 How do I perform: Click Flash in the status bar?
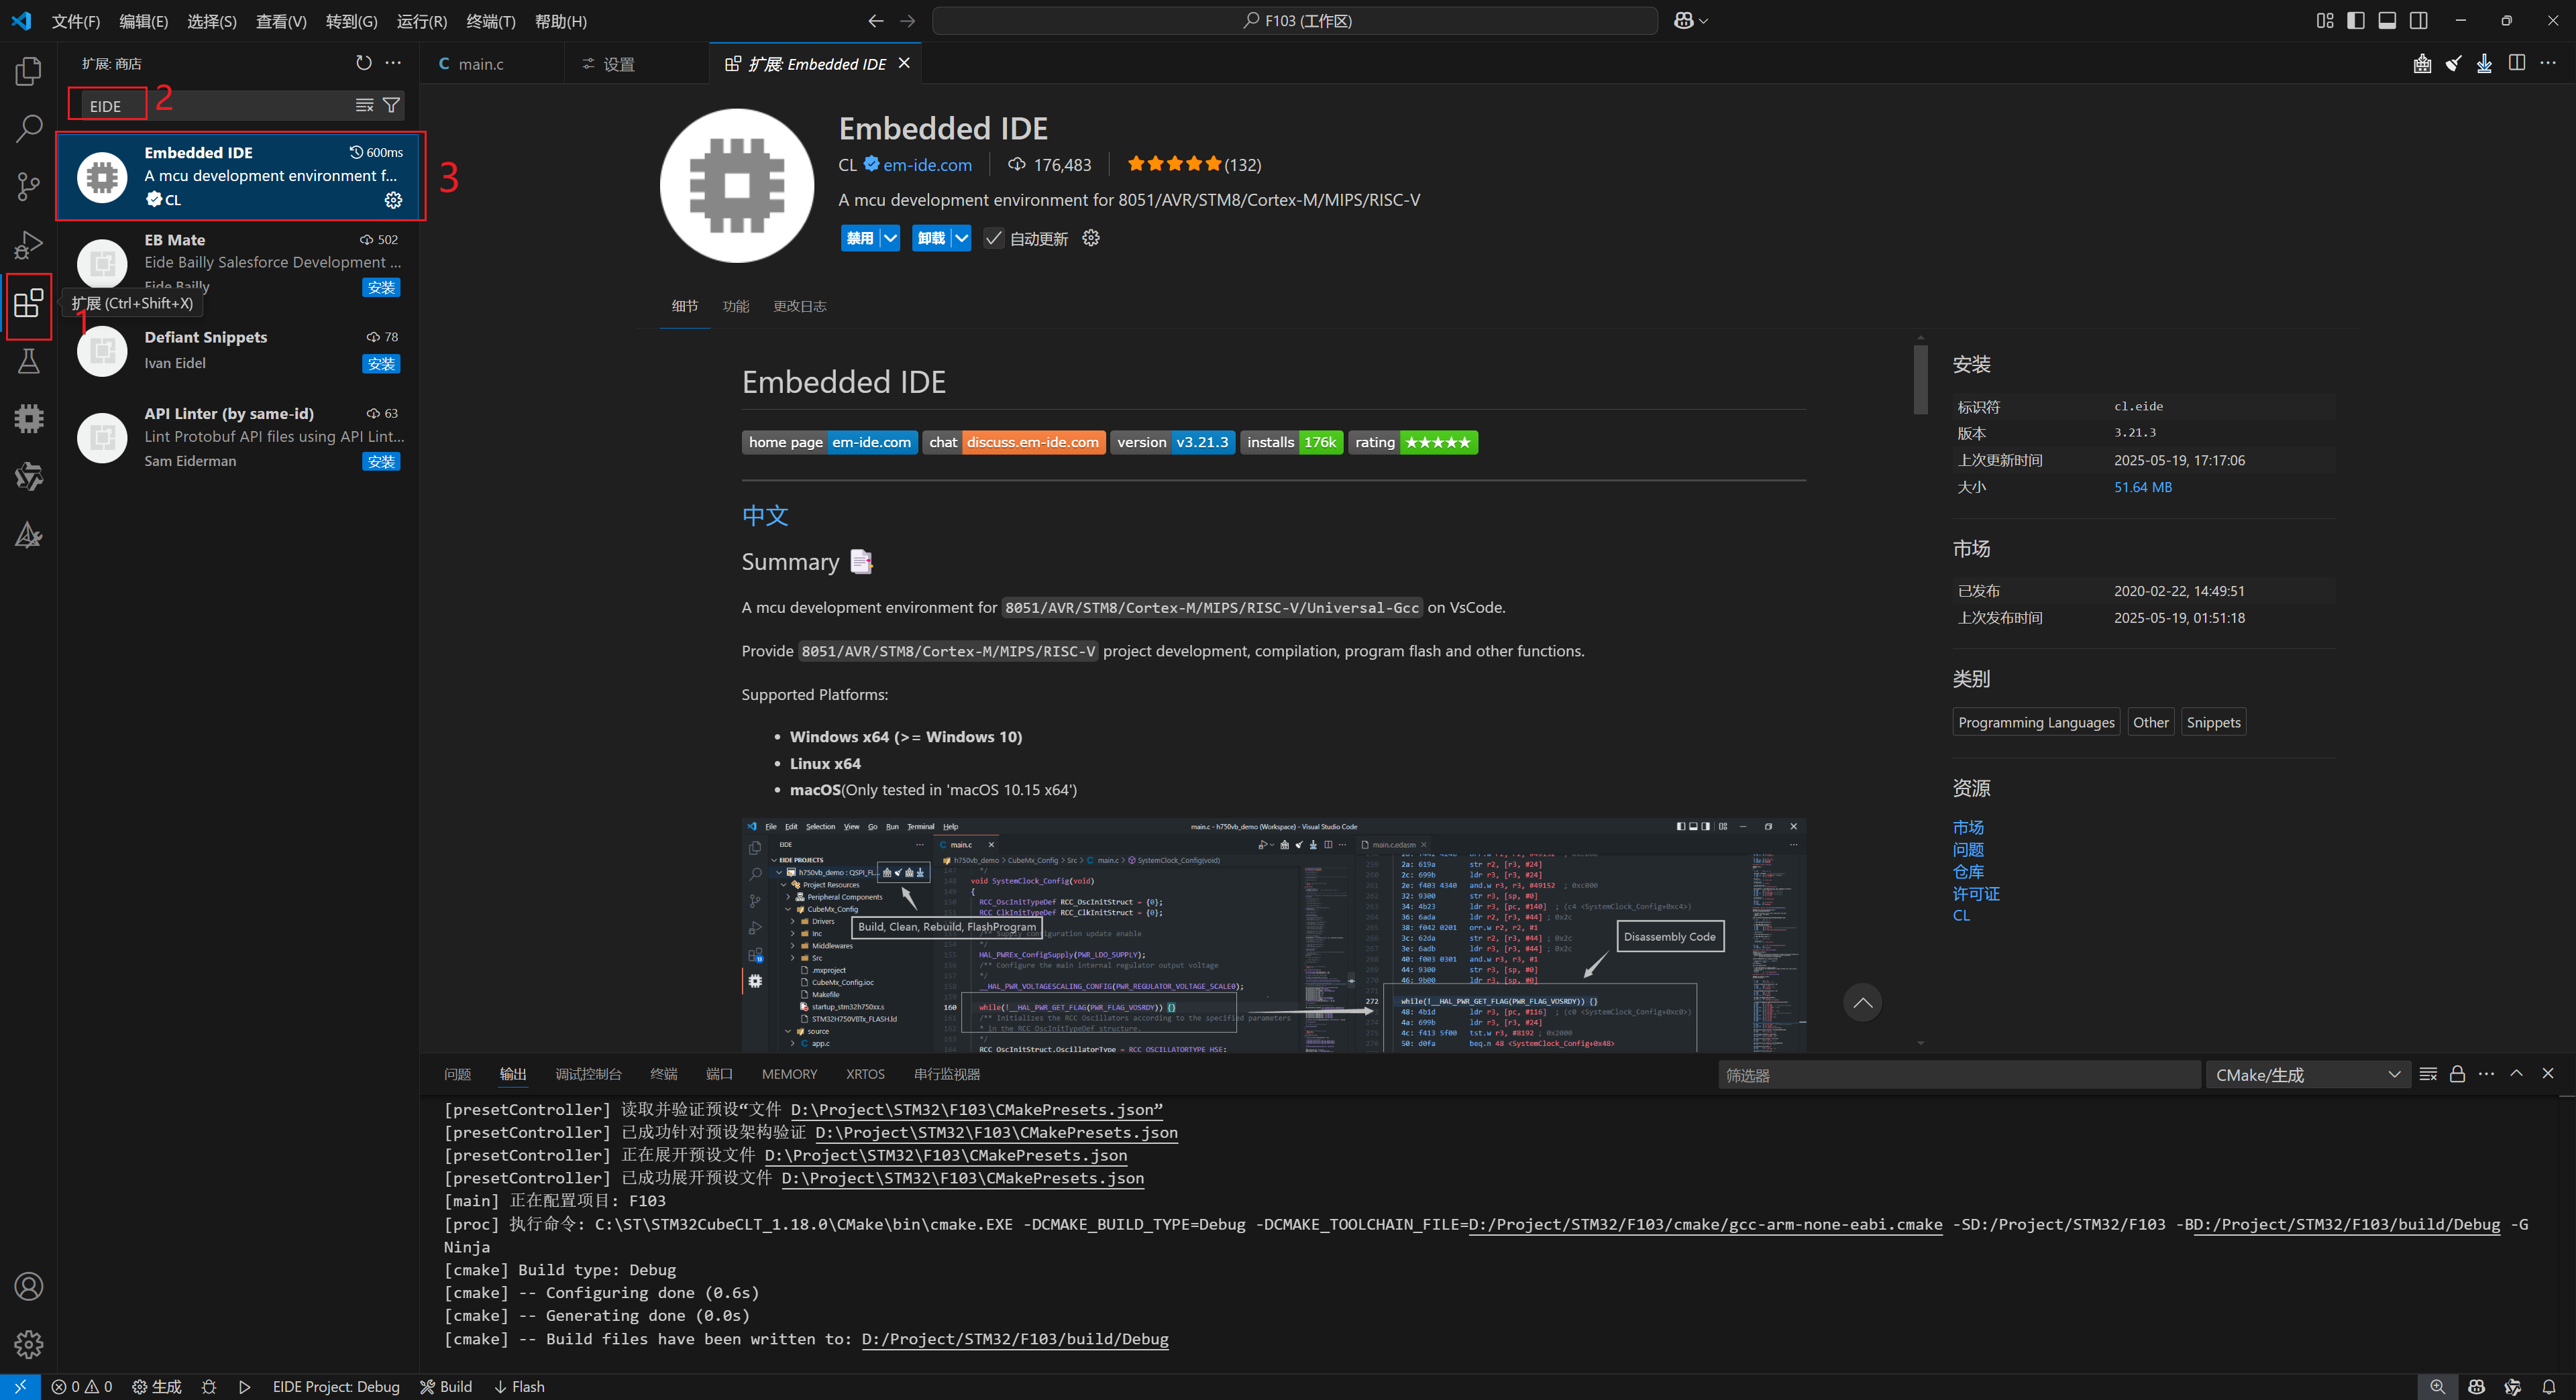[519, 1387]
